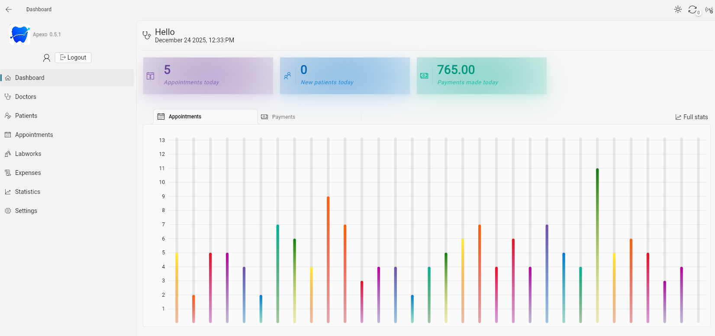Click the 765.00 payments value
This screenshot has width=715, height=336.
tap(456, 70)
